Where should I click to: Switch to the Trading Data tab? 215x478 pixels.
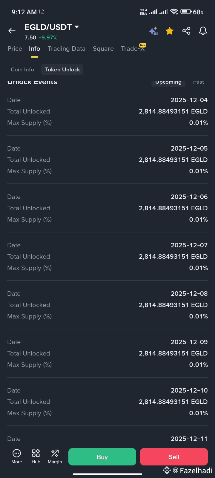(x=67, y=49)
